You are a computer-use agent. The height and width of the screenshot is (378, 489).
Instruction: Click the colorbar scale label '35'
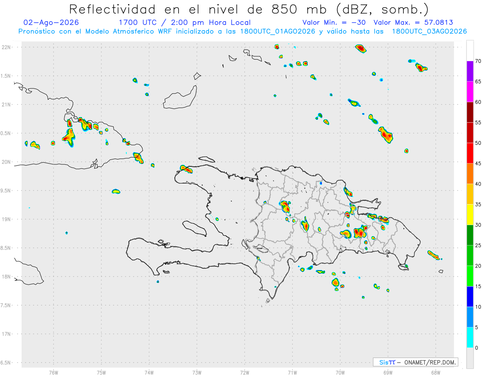478,205
